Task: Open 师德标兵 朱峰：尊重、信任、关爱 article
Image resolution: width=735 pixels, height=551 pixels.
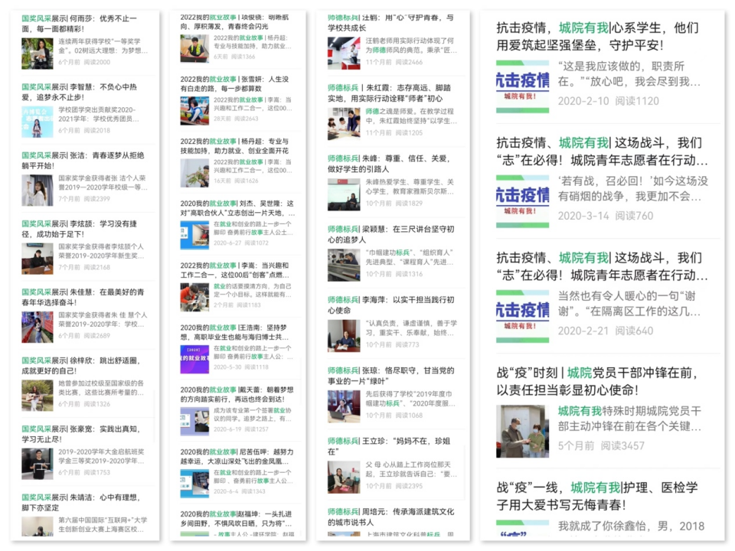Action: (x=389, y=164)
